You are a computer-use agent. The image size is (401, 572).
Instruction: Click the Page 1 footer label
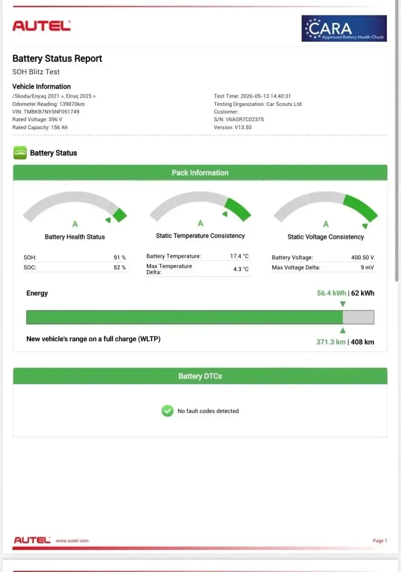[380, 541]
